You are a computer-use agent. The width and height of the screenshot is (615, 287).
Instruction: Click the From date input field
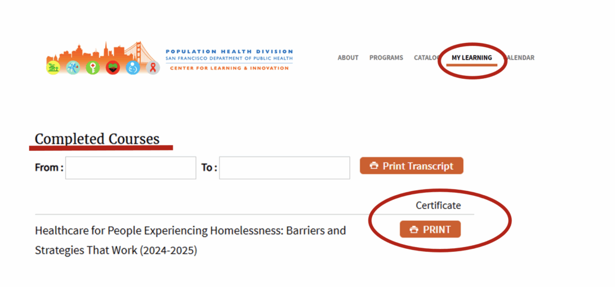(x=131, y=168)
